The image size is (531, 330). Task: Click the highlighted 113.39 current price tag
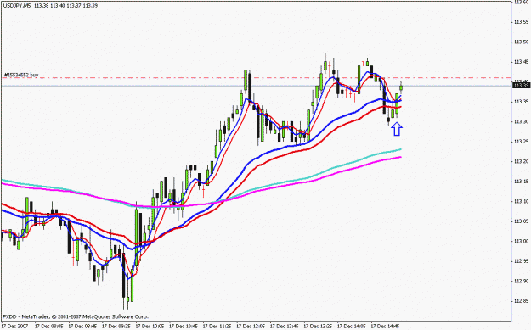click(520, 86)
